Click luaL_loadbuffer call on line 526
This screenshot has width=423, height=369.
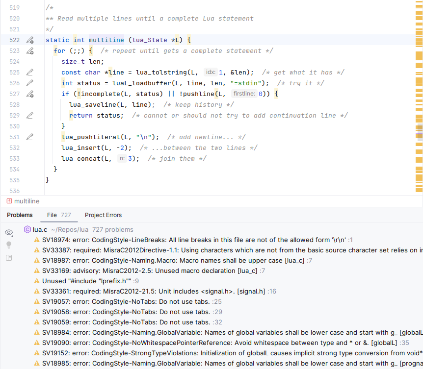coord(142,83)
